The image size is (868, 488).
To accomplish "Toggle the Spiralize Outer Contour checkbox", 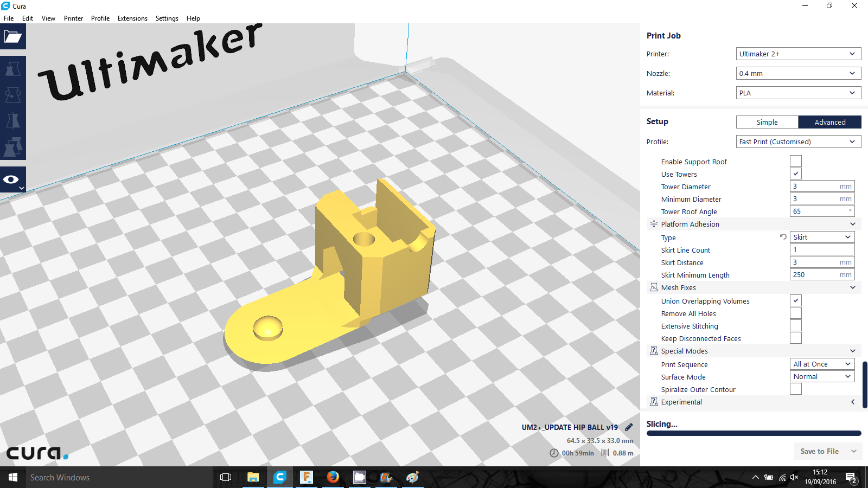I will (795, 389).
